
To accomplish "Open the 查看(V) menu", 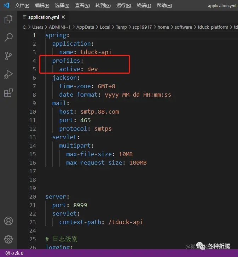I will 82,6.
